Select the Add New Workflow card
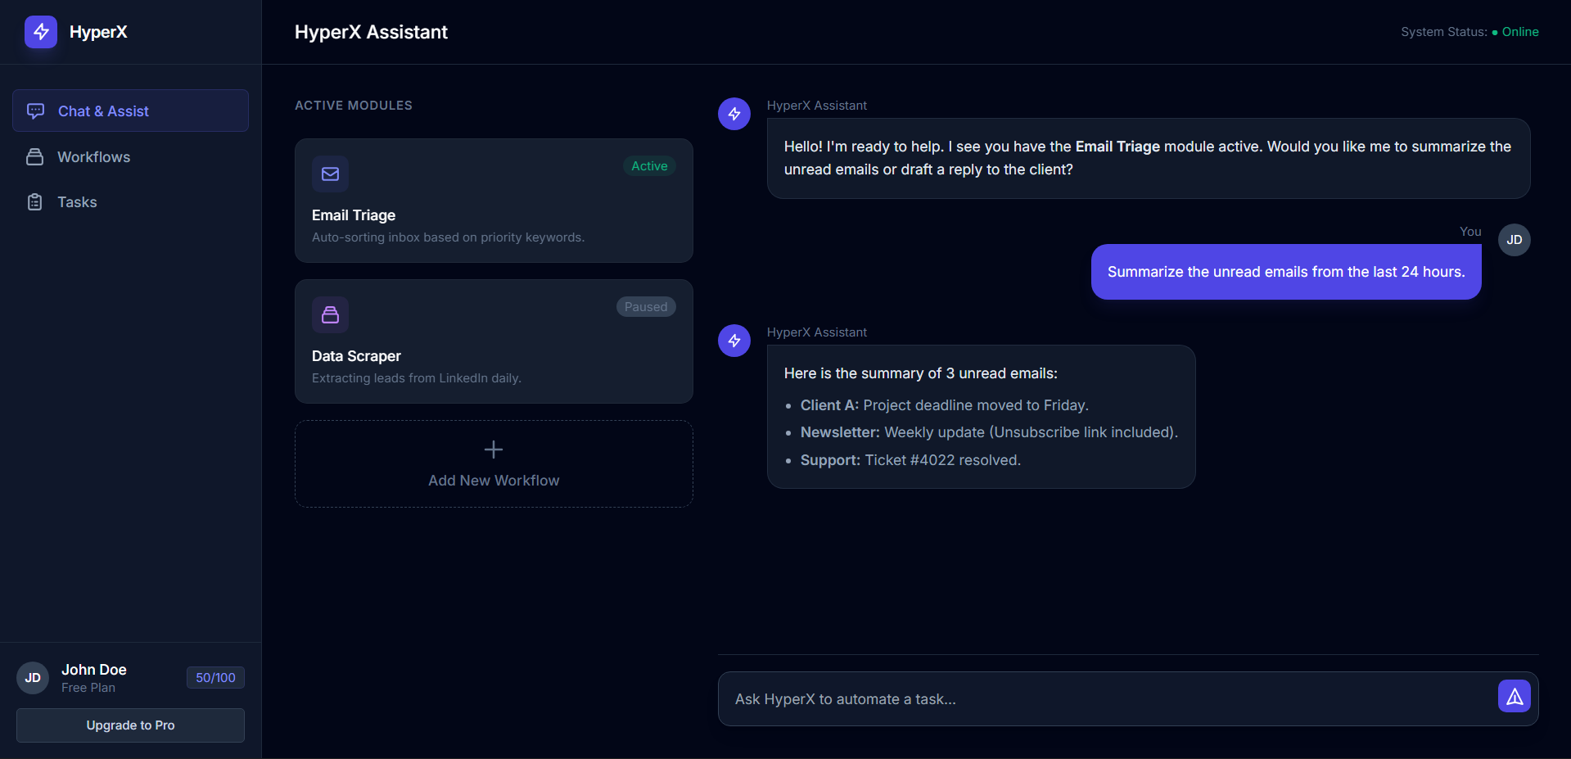This screenshot has height=759, width=1571. point(493,463)
